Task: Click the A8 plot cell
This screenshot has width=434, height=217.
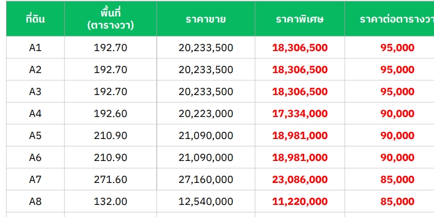Action: [35, 201]
